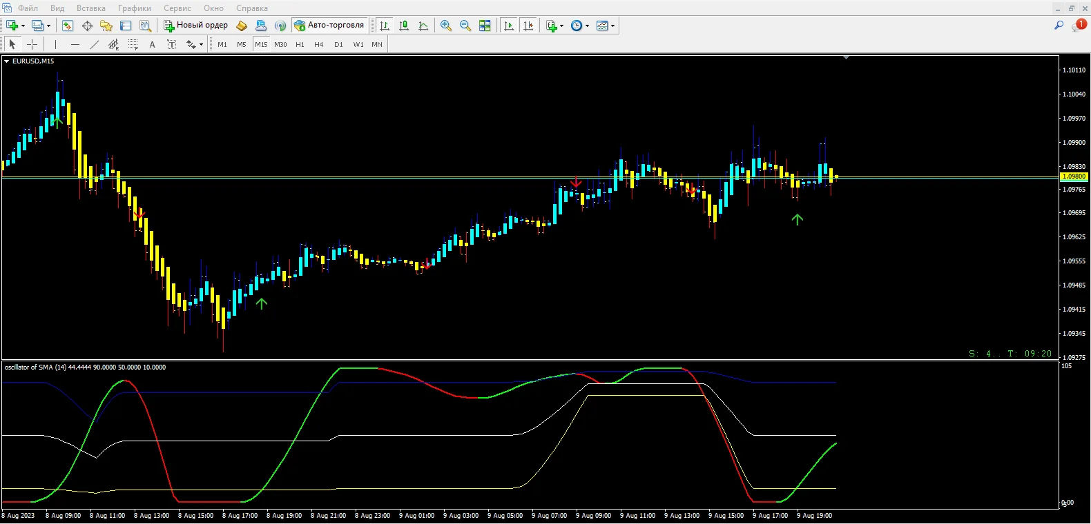The height and width of the screenshot is (524, 1091).
Task: Select the text tool A
Action: (x=153, y=44)
